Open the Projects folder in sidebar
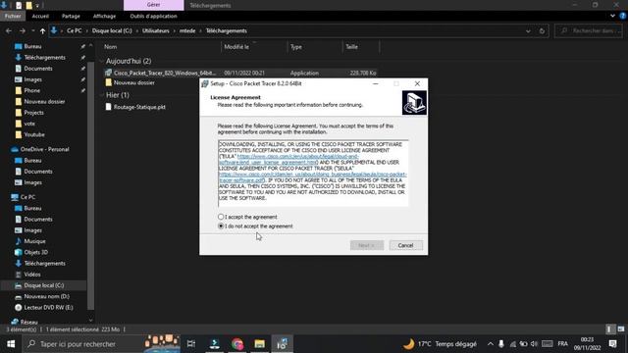Screen dimensions: 628x353 tap(33, 113)
